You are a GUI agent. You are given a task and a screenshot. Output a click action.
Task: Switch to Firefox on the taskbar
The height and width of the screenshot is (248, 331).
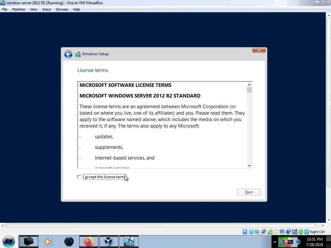click(89, 242)
